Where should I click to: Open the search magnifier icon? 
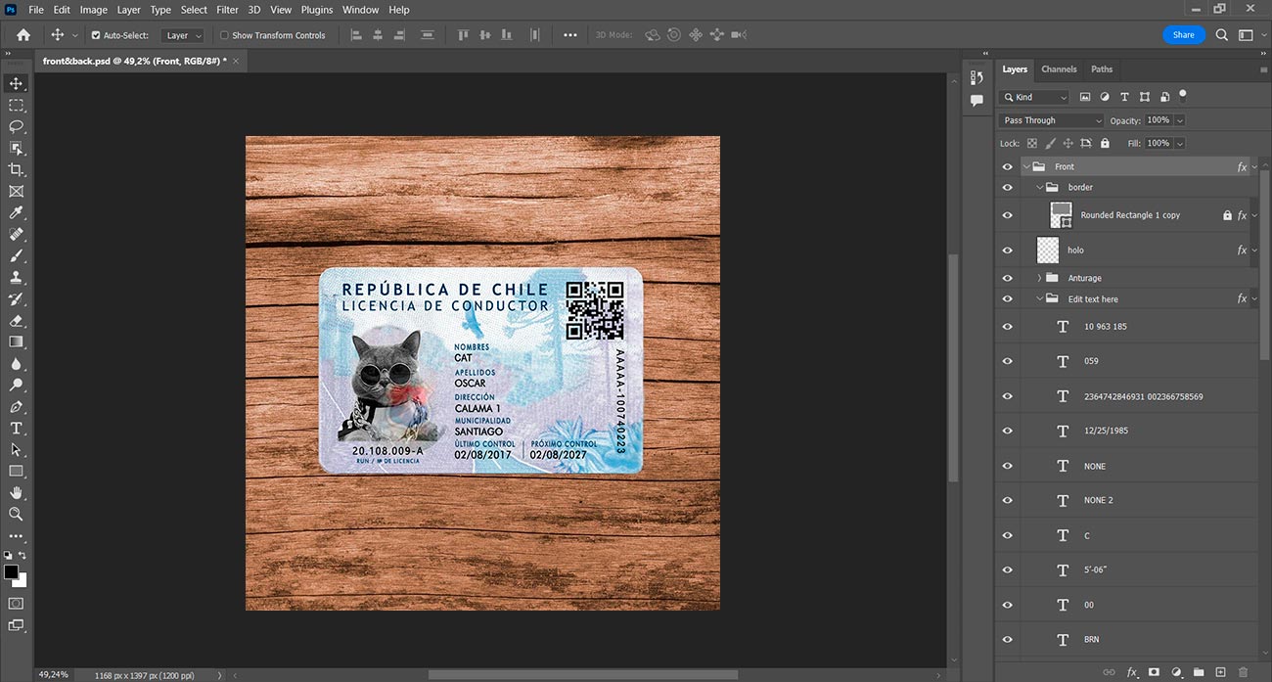pyautogui.click(x=1222, y=34)
